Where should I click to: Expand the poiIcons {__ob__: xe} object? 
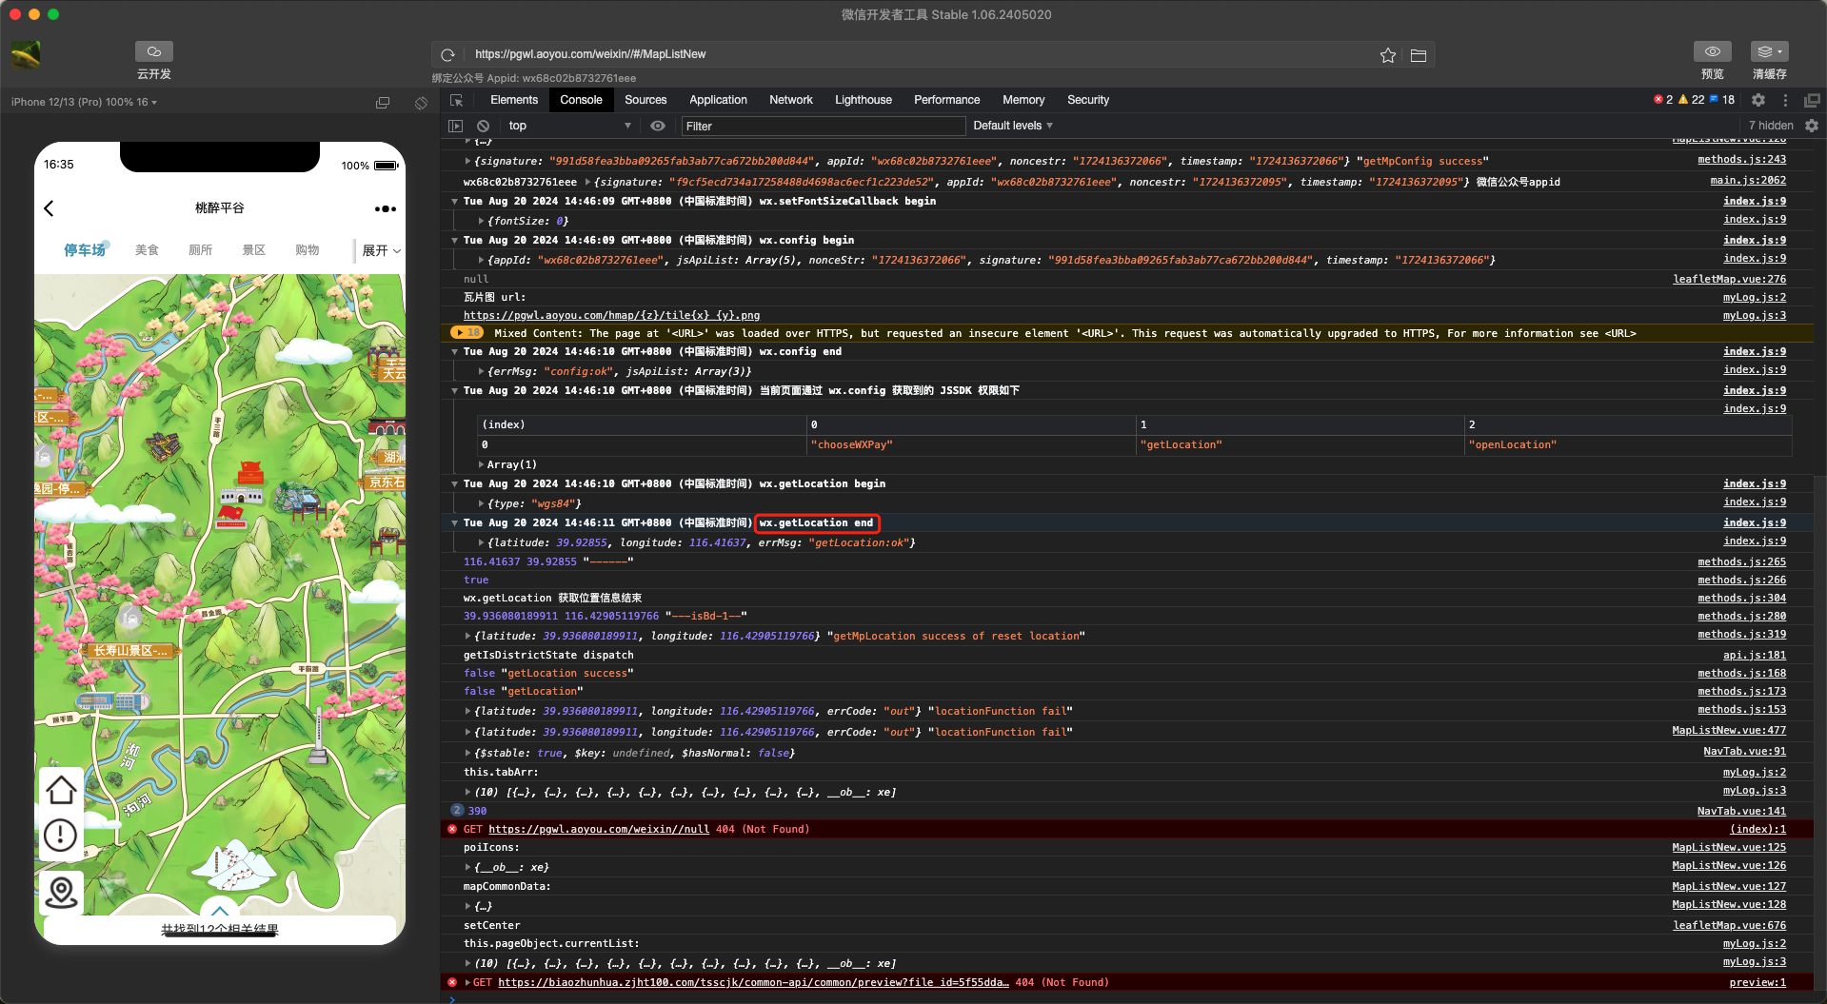pos(467,868)
